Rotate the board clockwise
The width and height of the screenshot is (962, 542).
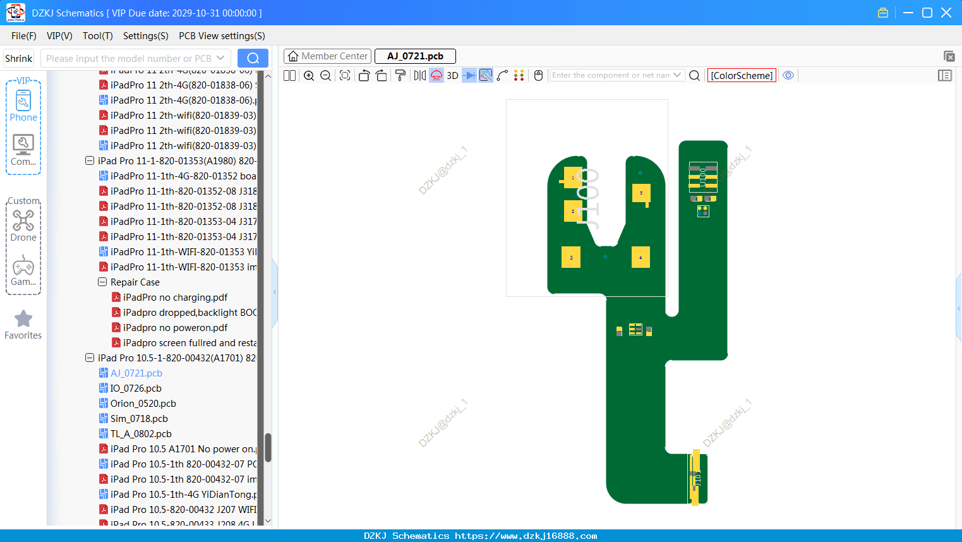tap(381, 75)
